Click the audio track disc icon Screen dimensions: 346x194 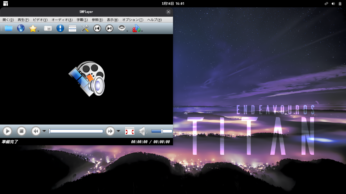[x=122, y=28]
